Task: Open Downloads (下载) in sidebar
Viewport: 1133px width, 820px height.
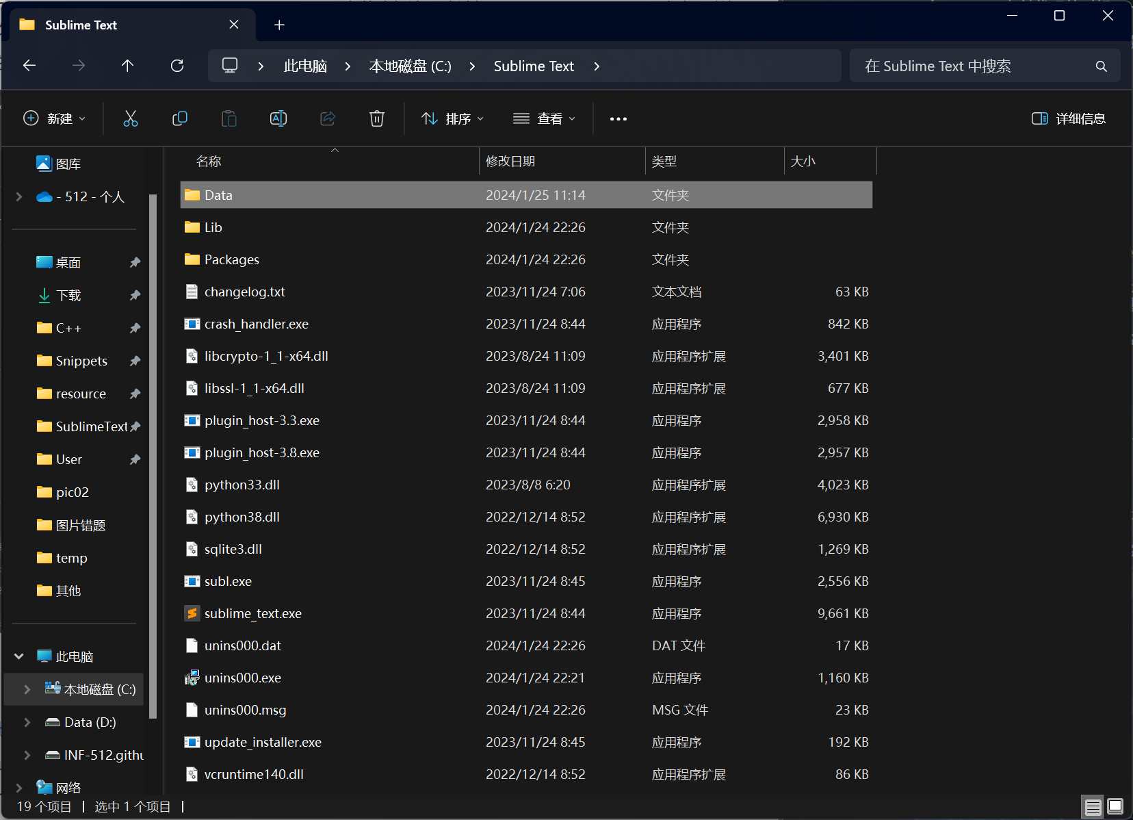Action: pos(58,295)
